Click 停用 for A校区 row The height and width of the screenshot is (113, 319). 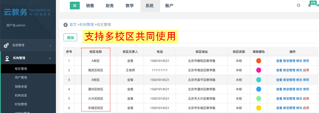(306, 61)
